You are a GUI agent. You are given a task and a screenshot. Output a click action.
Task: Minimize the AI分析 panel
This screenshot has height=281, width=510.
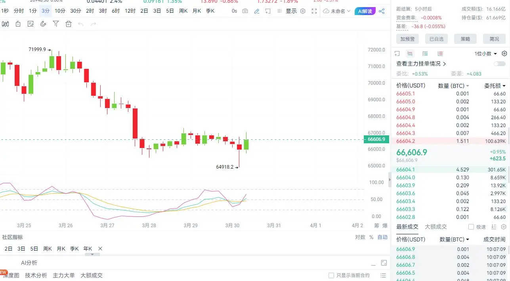(372, 264)
